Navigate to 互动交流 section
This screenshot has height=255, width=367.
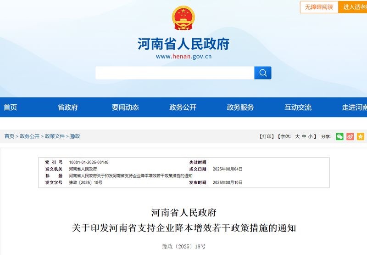coord(298,108)
